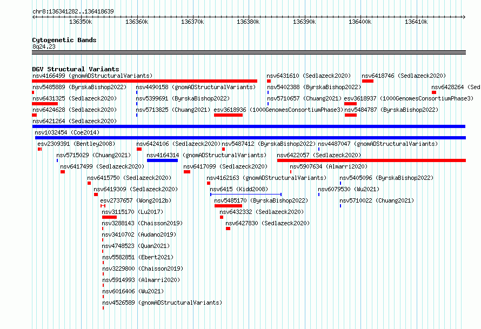Image resolution: width=481 pixels, height=329 pixels.
Task: Open nsv5485889 (ByrskaBishop2022) label
Action: click(79, 87)
